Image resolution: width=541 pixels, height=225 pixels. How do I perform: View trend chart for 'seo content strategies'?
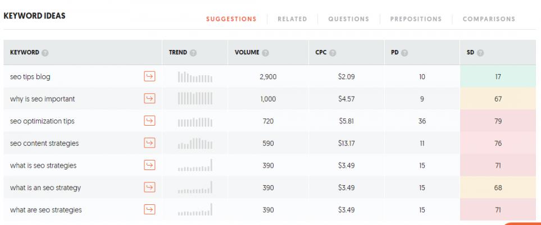click(194, 144)
